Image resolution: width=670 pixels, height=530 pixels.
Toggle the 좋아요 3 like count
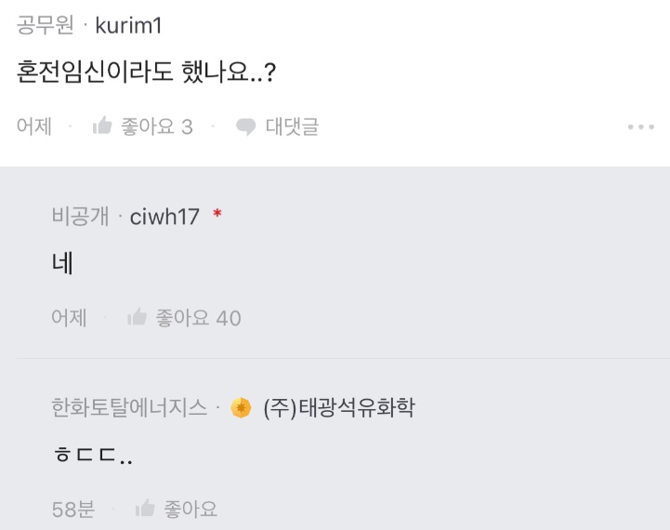[157, 126]
